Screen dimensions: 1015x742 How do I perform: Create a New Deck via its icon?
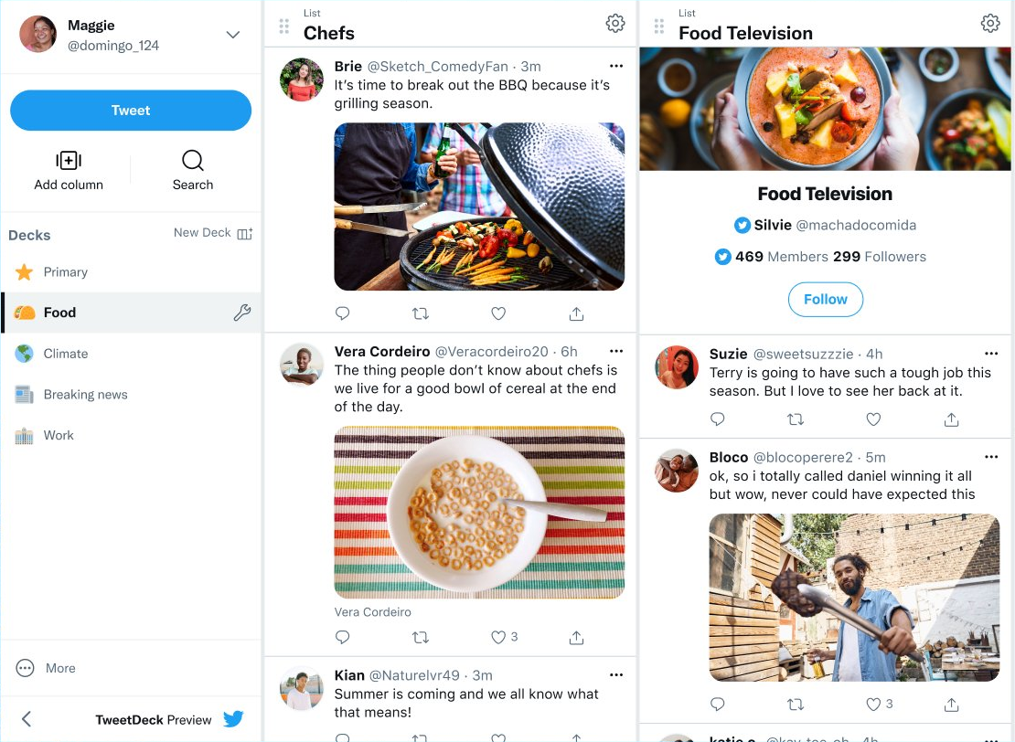click(x=244, y=234)
